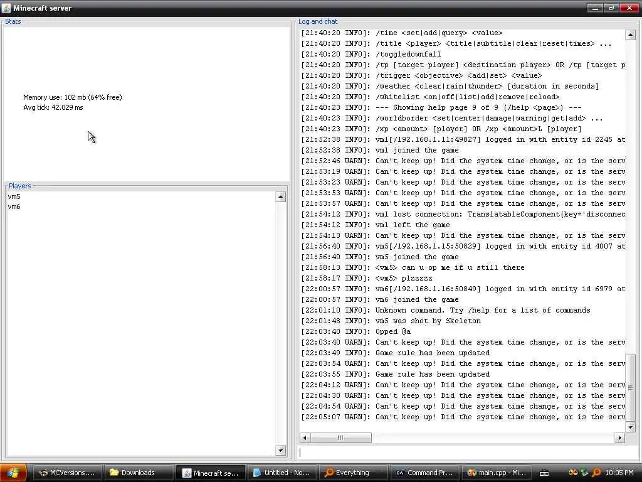Click the Avg tick 42.029 ms stat
Screen dimensions: 642x482
click(x=53, y=107)
